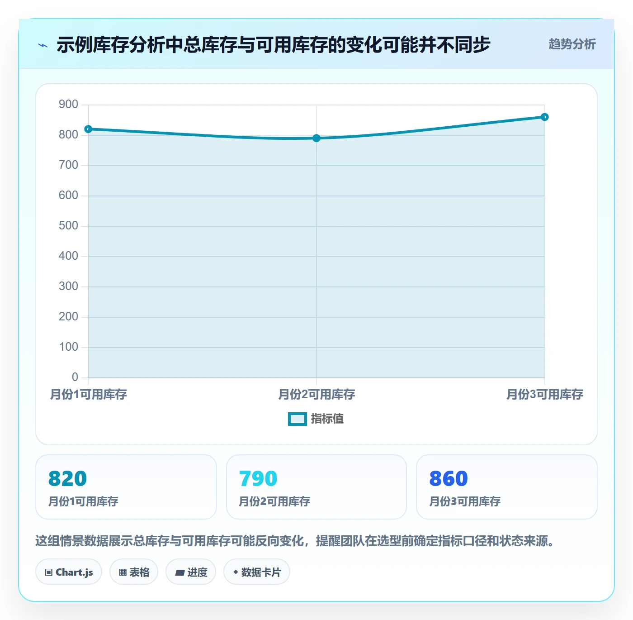633x620 pixels.
Task: Click the 表格 tag chip
Action: (x=134, y=572)
